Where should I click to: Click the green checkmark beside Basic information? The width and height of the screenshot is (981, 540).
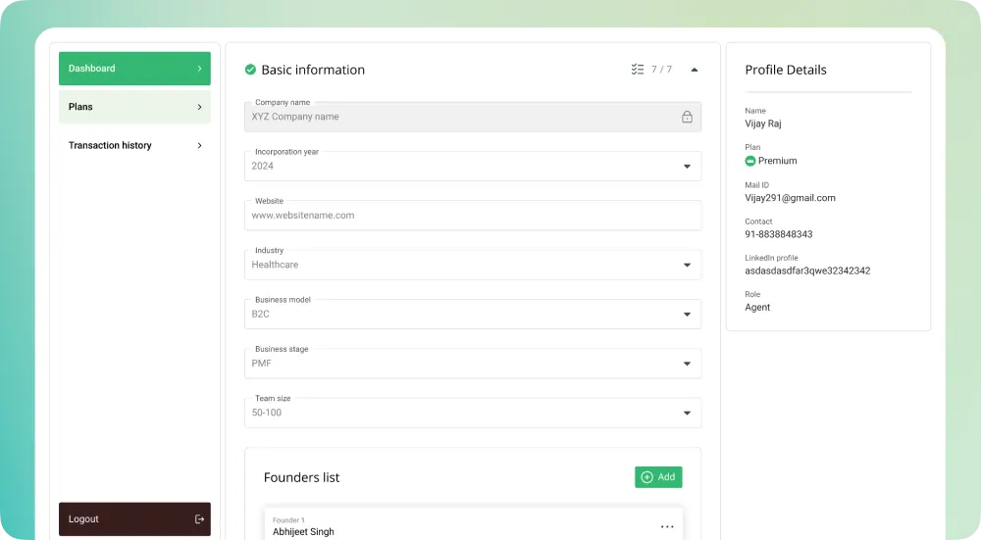coord(250,70)
